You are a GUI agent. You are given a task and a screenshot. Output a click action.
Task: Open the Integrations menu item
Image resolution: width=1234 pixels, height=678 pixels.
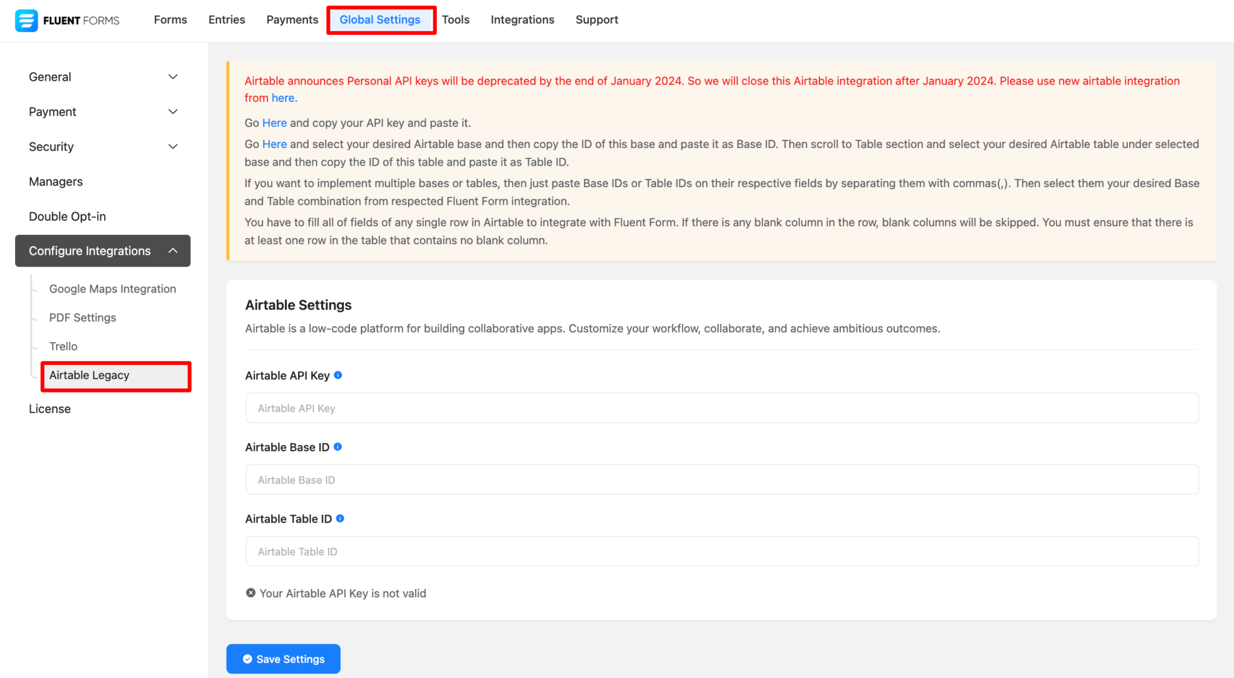click(x=522, y=19)
